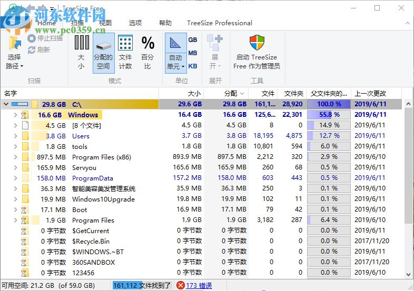Sort by the parent folder percent header
414x291 pixels.
329,93
